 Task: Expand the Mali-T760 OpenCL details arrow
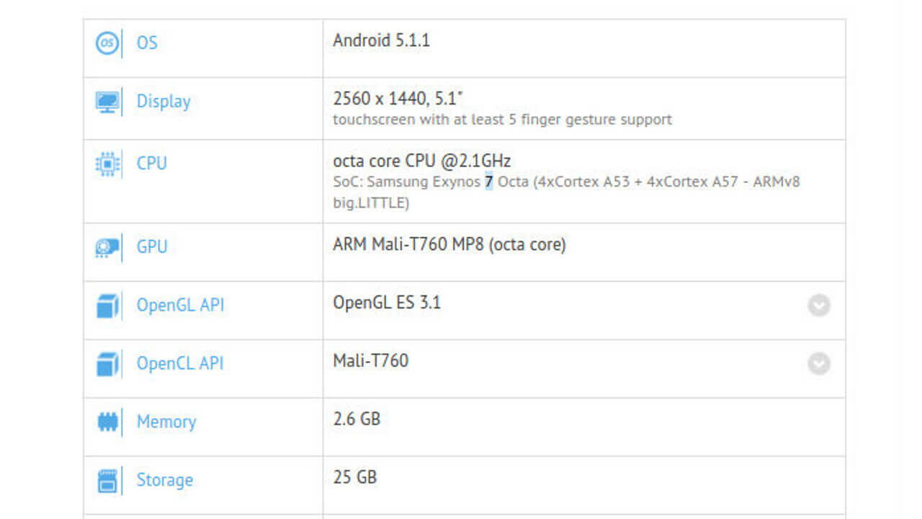(x=818, y=363)
